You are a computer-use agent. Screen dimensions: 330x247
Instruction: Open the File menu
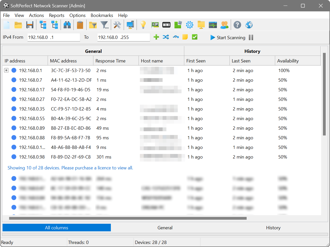(x=6, y=15)
